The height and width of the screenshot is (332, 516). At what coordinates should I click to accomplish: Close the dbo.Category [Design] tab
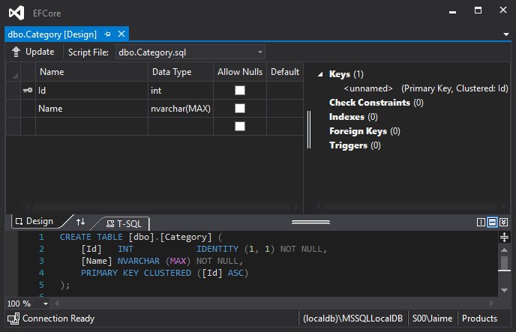[121, 34]
